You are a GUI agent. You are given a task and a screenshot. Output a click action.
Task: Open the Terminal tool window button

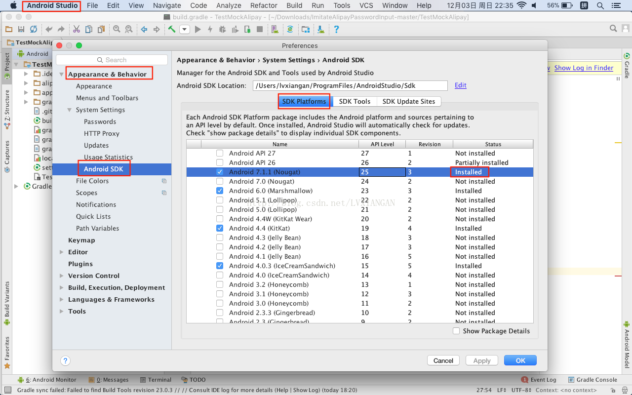(156, 380)
